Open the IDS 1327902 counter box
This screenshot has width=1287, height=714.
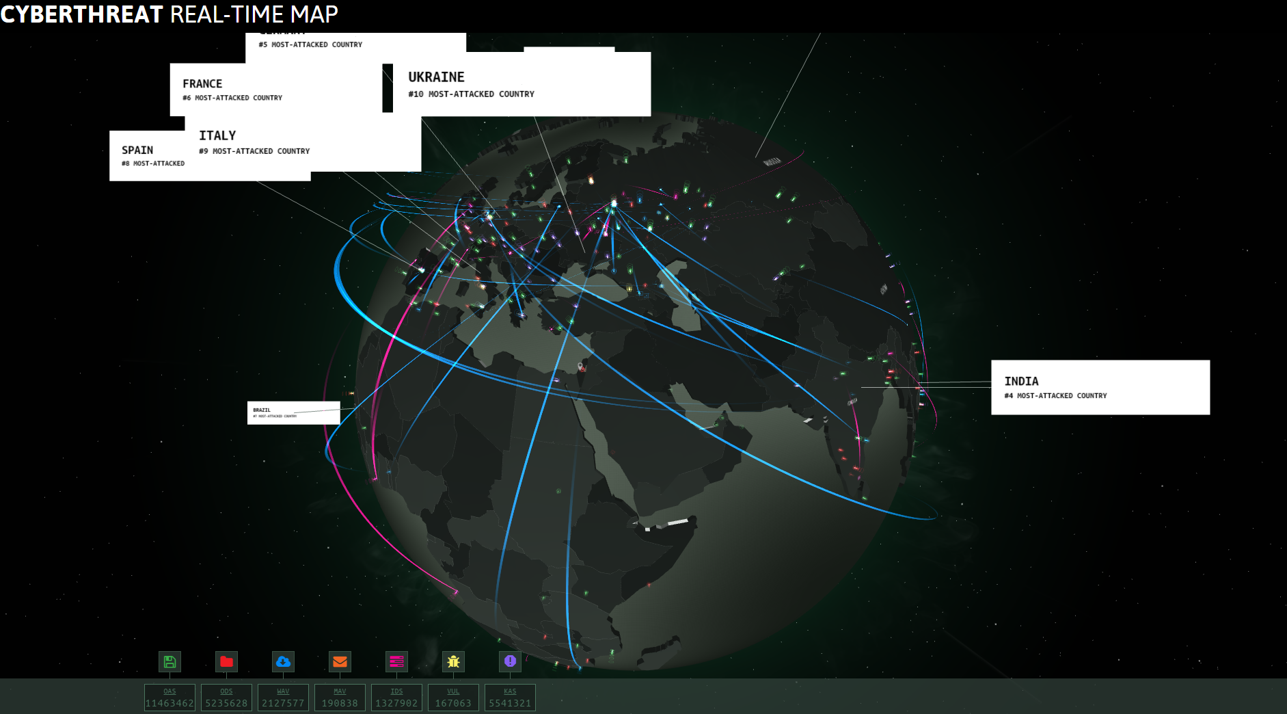pyautogui.click(x=396, y=698)
